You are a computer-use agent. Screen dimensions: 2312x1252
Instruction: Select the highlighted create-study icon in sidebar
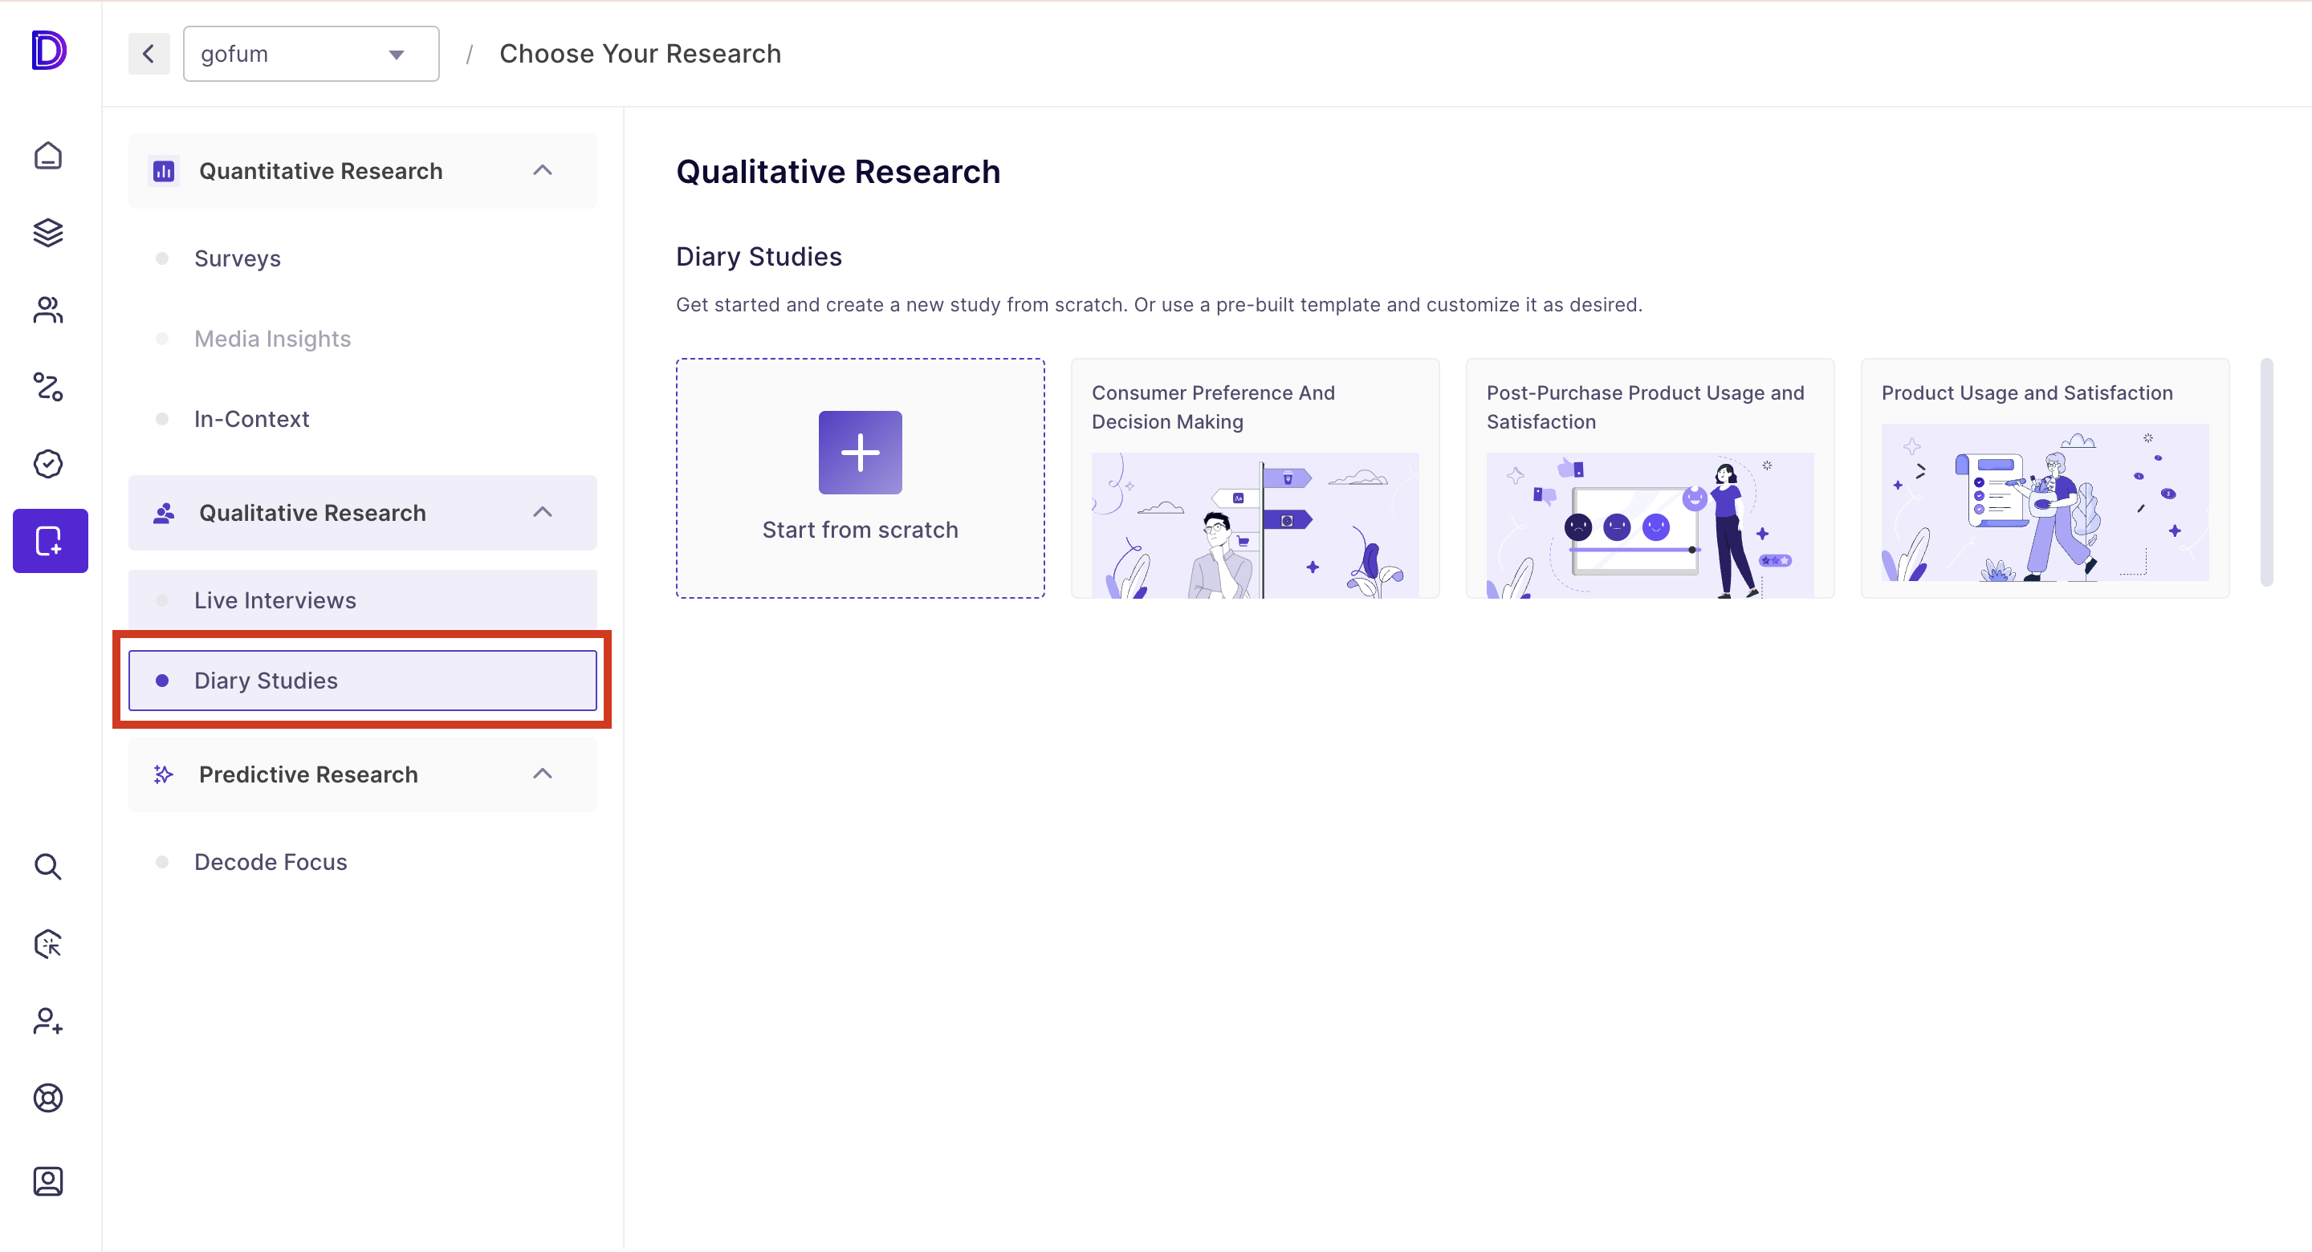coord(51,540)
